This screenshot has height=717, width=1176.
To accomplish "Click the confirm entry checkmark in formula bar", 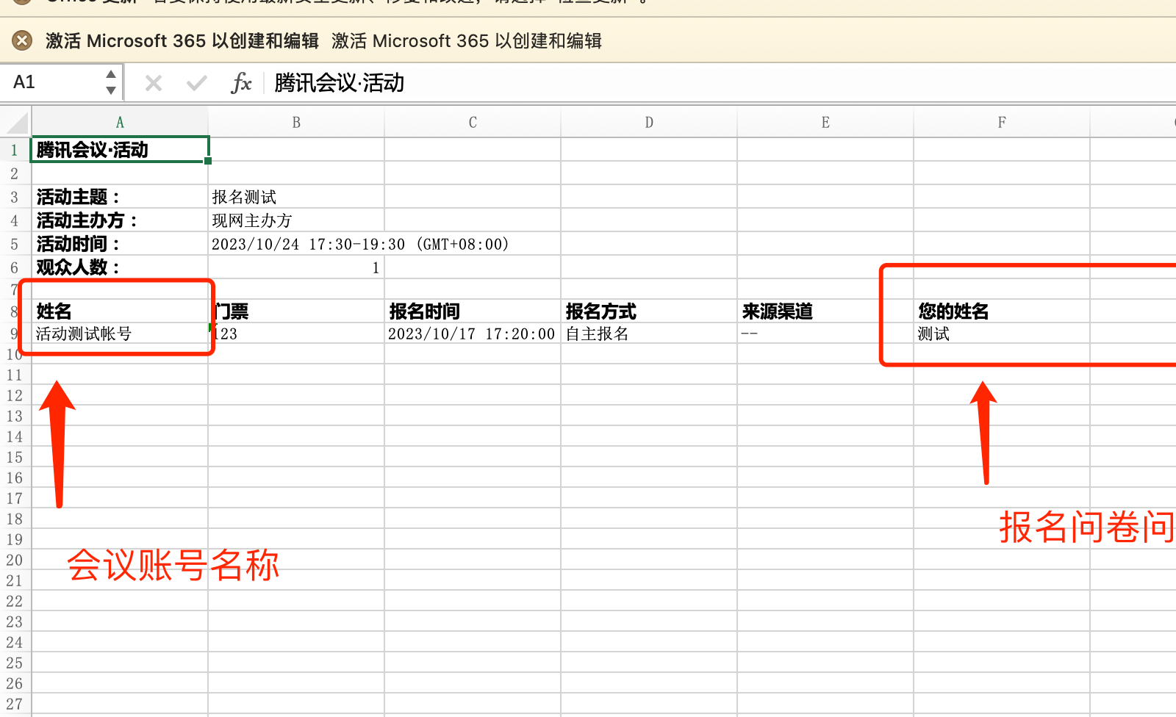I will (196, 83).
